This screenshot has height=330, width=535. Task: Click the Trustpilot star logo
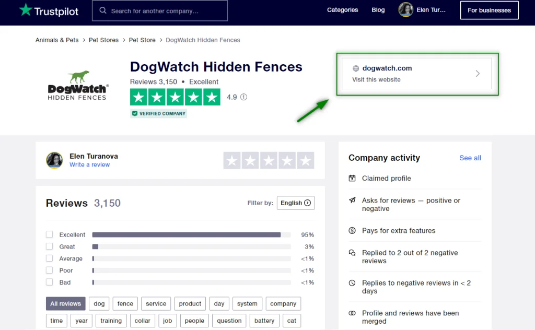coord(25,10)
